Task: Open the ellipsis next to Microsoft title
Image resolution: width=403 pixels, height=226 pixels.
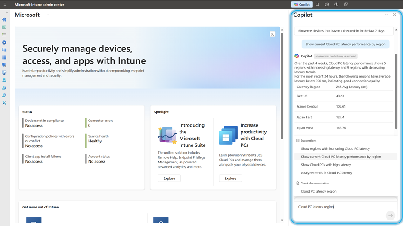Action: coord(47,15)
